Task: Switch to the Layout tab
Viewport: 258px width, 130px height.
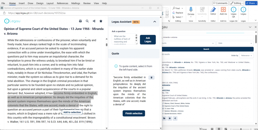Action: tap(50, 3)
